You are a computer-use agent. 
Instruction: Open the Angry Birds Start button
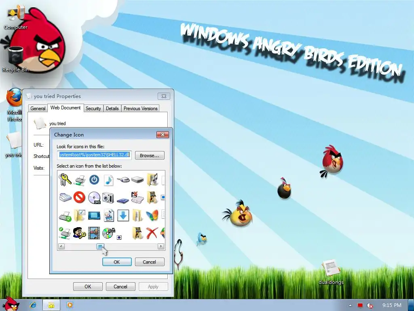11,305
